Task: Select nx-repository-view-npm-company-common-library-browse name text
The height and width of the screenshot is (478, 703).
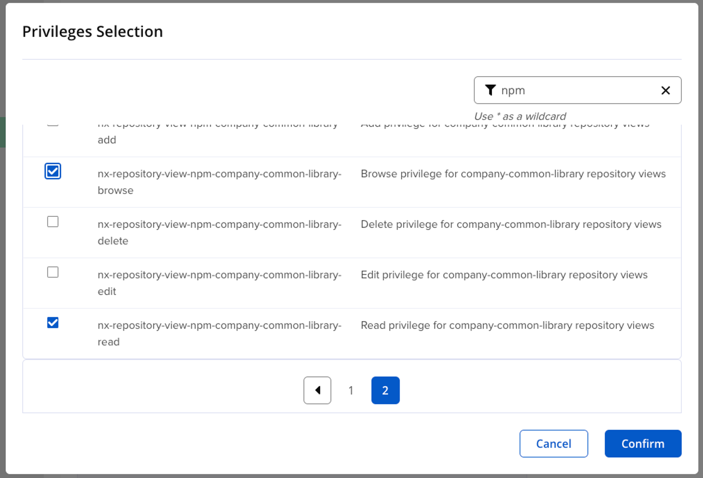Action: click(x=219, y=174)
